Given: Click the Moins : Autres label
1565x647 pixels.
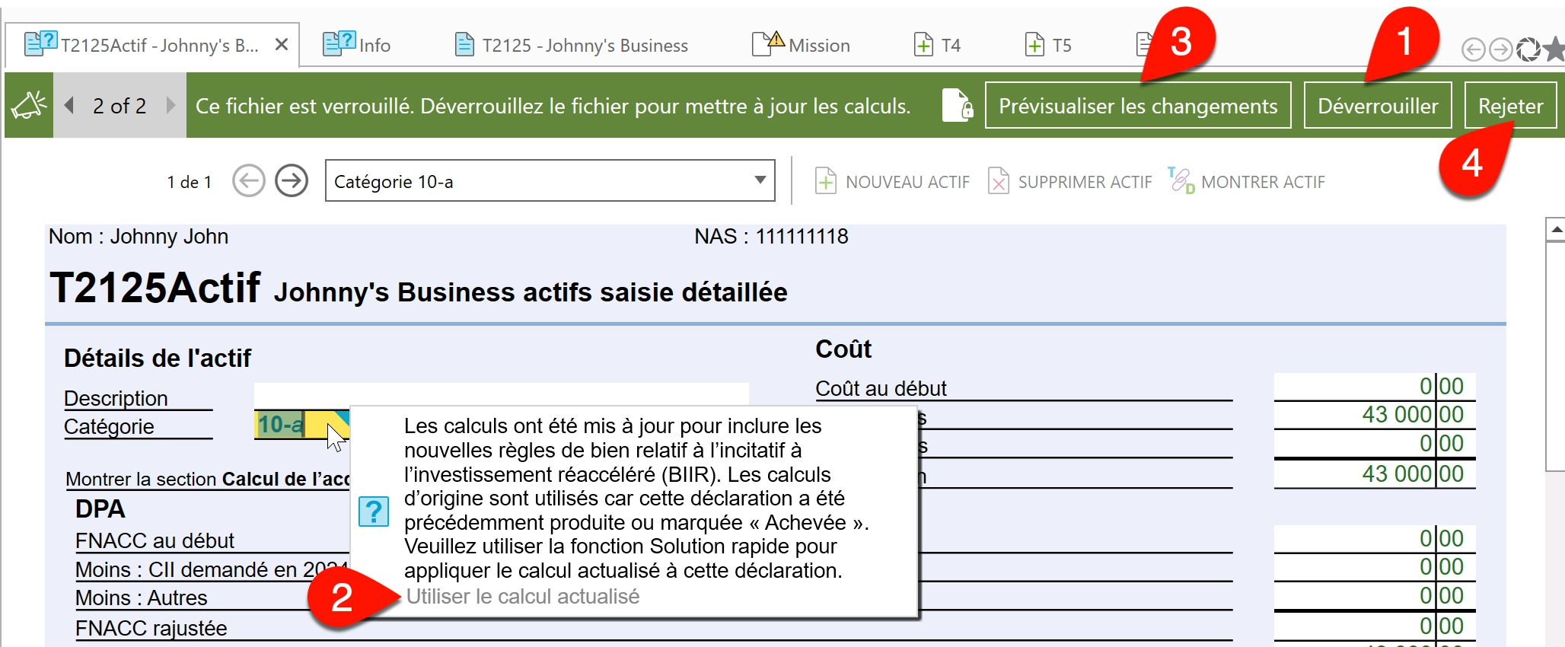Looking at the screenshot, I should 141,598.
